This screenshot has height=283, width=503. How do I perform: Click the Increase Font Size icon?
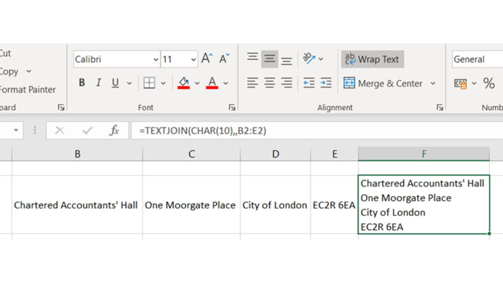207,59
